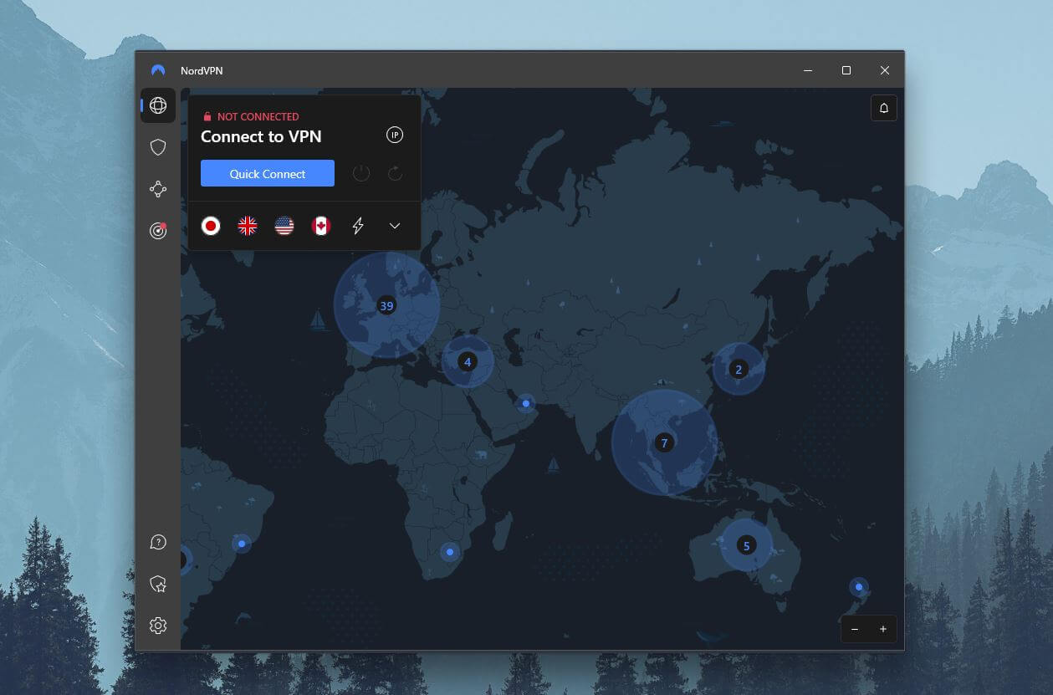Click the lightning bolt specialty servers icon

(x=358, y=226)
